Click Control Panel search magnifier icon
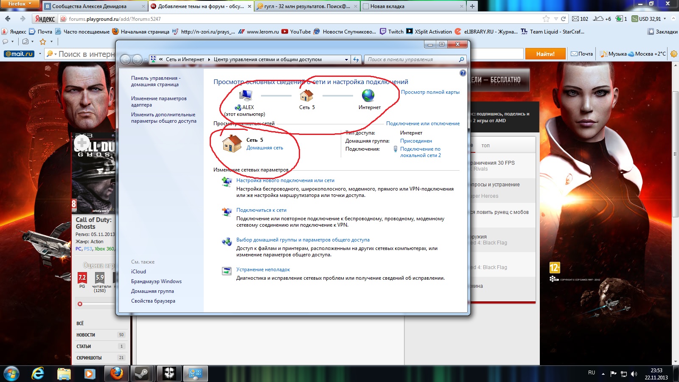Image resolution: width=679 pixels, height=382 pixels. tap(461, 59)
